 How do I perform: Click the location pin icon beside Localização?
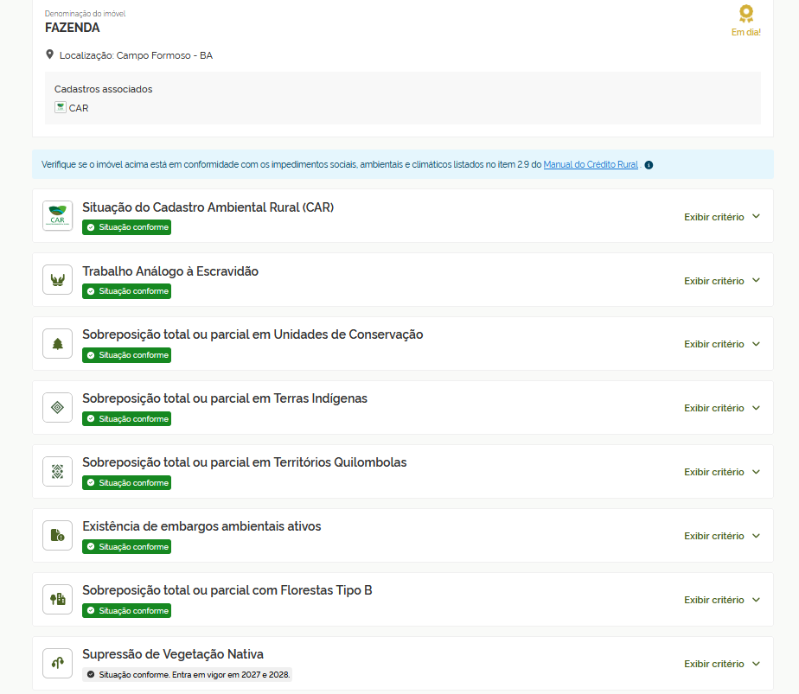click(49, 54)
